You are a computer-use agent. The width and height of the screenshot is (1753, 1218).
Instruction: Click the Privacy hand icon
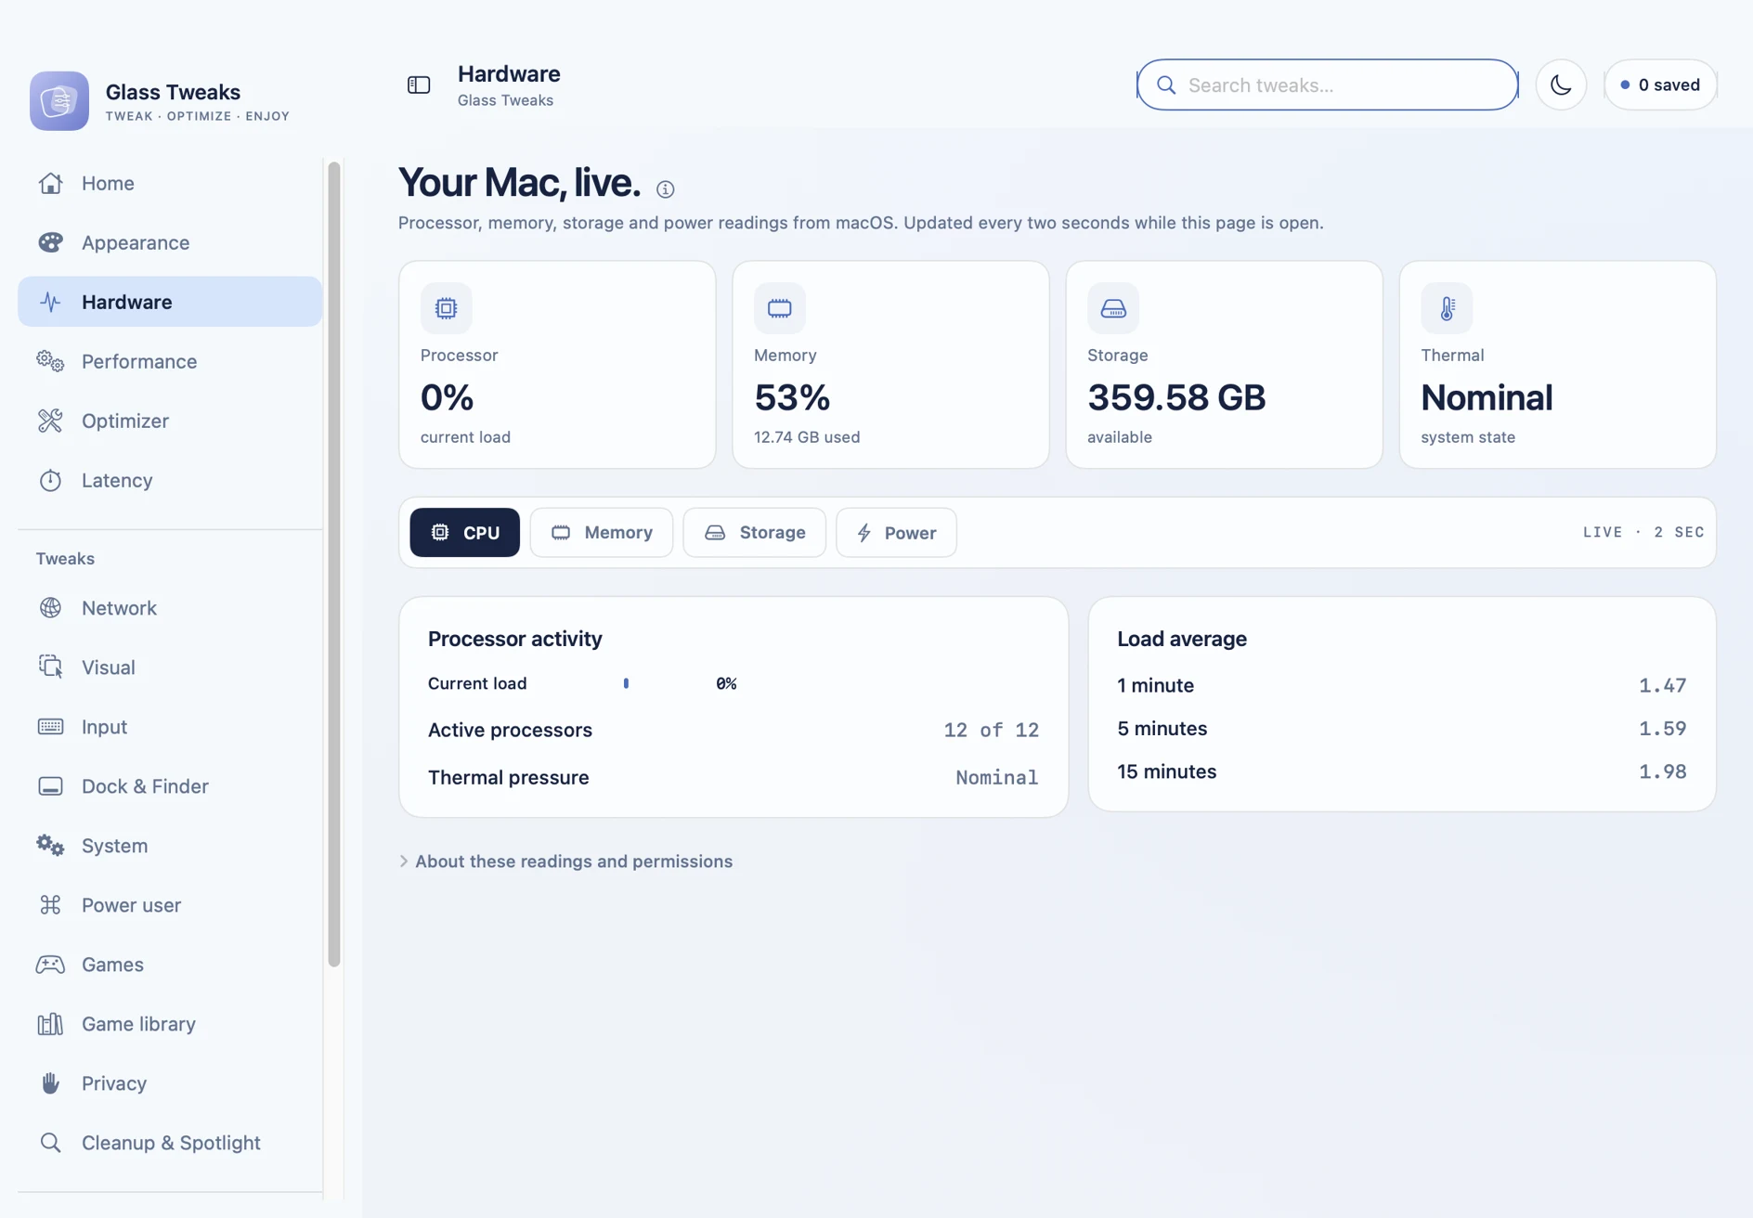click(x=50, y=1083)
